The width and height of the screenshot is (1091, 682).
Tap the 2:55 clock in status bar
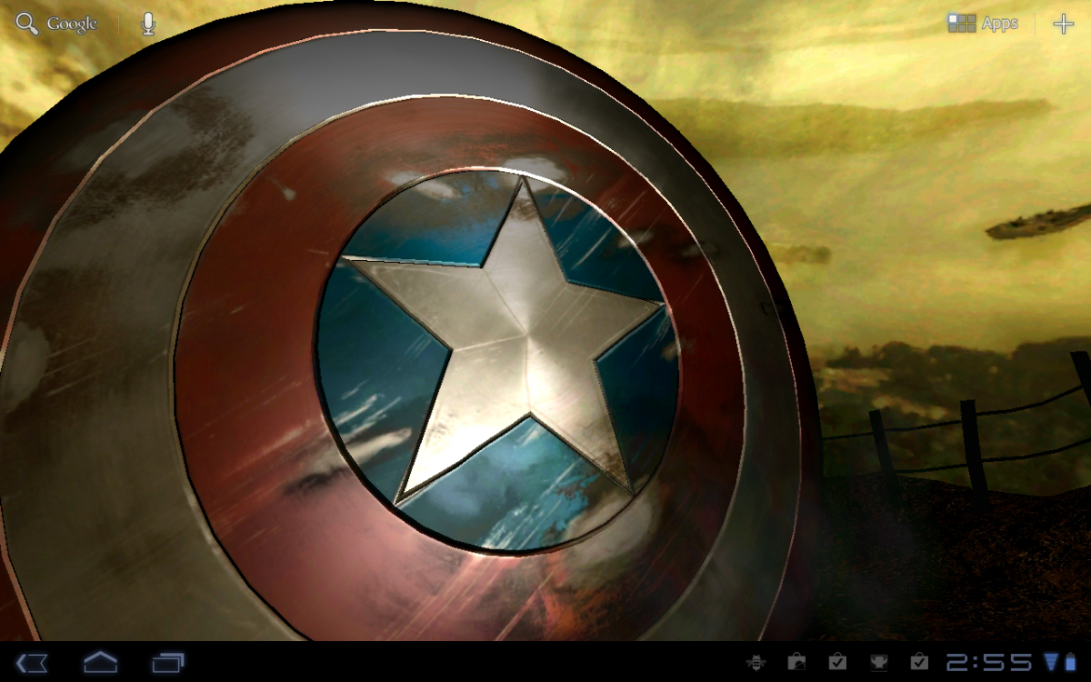(989, 662)
